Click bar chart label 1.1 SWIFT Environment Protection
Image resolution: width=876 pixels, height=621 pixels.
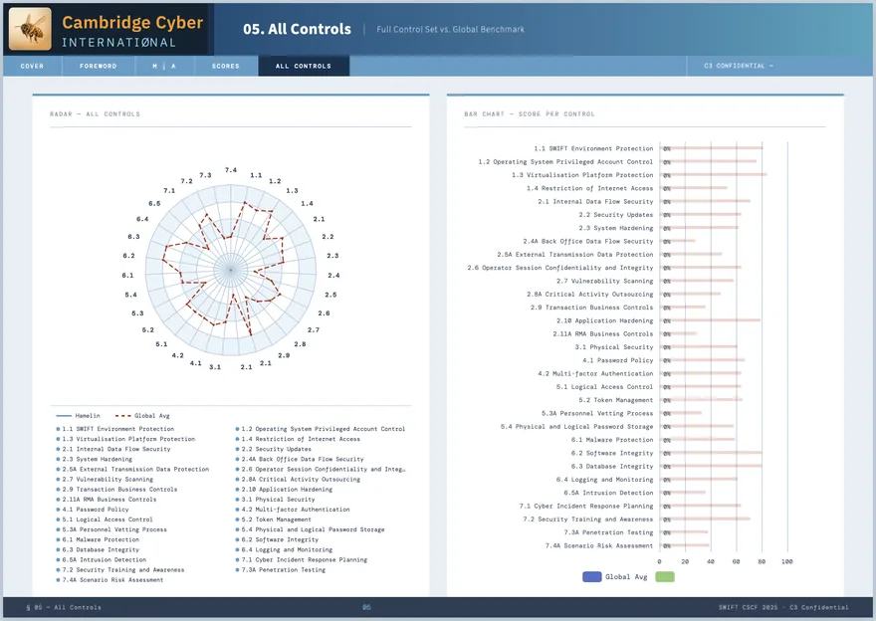[x=593, y=148]
